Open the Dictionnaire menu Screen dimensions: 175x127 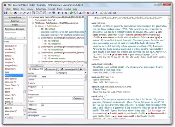point(41,9)
